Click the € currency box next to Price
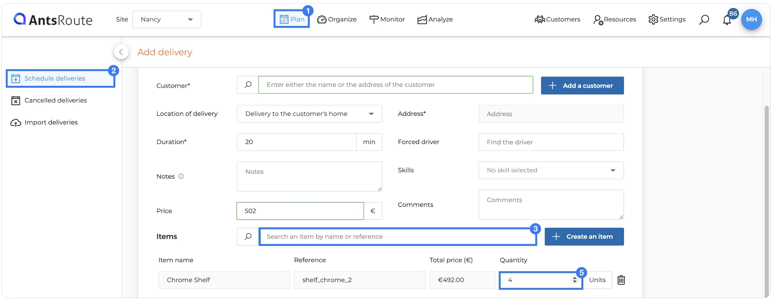This screenshot has width=772, height=301. (373, 211)
